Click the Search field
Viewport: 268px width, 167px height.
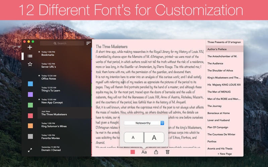(x=62, y=43)
